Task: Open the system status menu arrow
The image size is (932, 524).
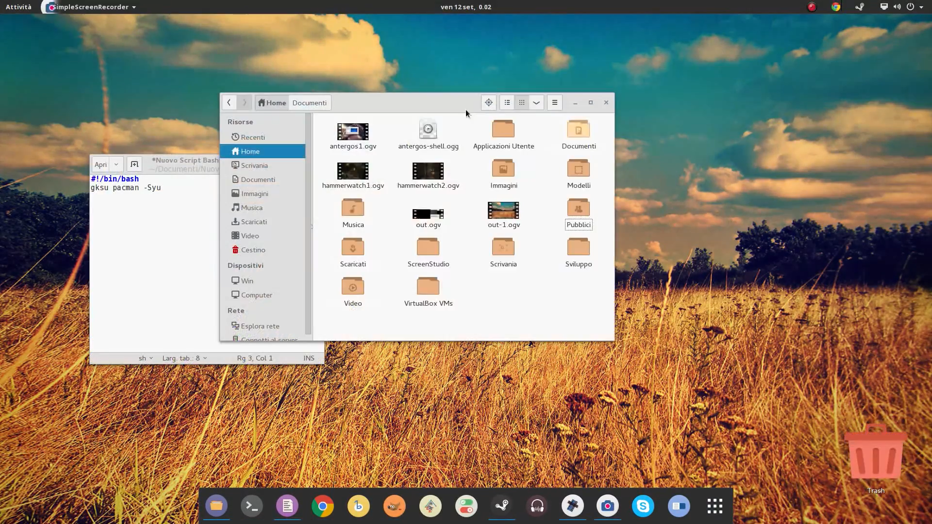Action: click(921, 7)
